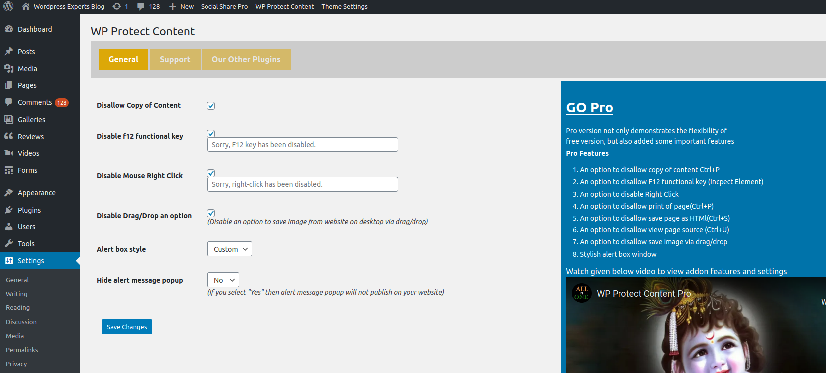Viewport: 826px width, 373px height.
Task: Click the Posts pushpin icon
Action: coord(9,51)
